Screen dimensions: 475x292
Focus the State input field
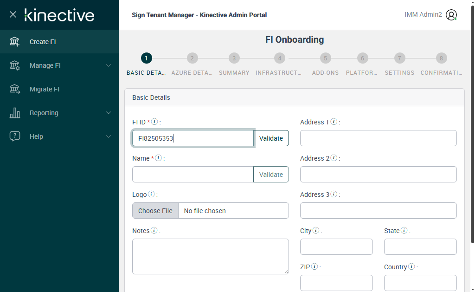(x=420, y=247)
